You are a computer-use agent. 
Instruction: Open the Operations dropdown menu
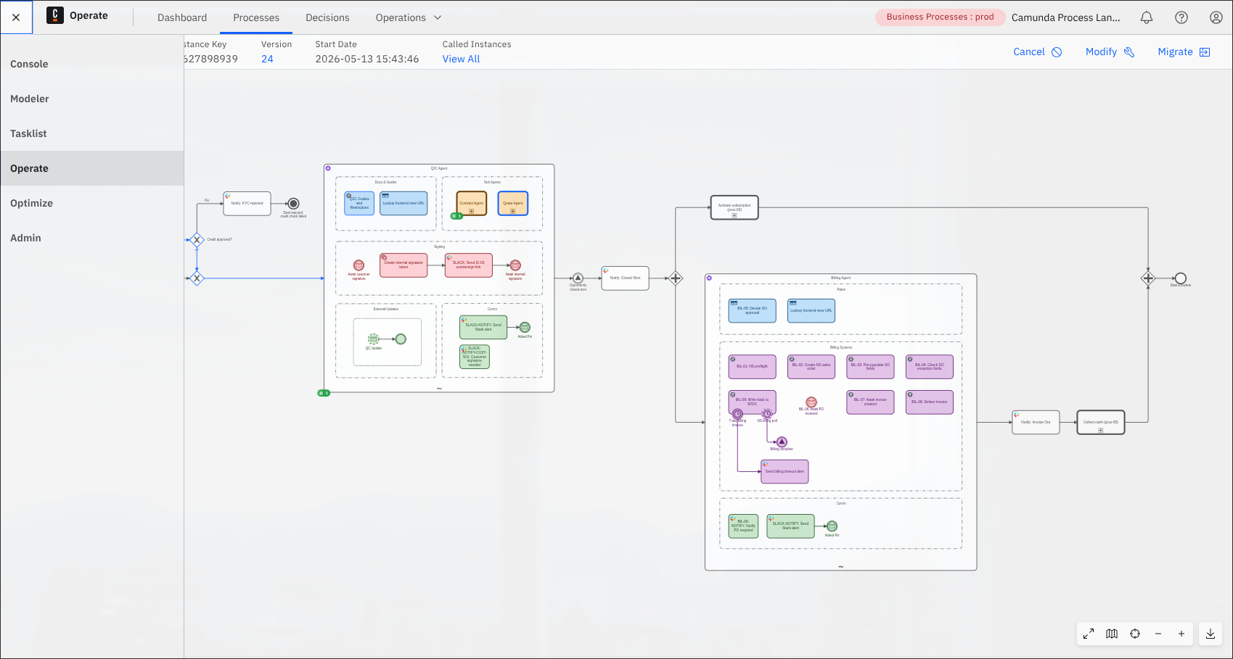tap(409, 17)
